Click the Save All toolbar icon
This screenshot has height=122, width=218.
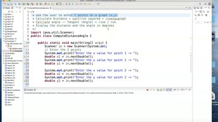[12, 4]
